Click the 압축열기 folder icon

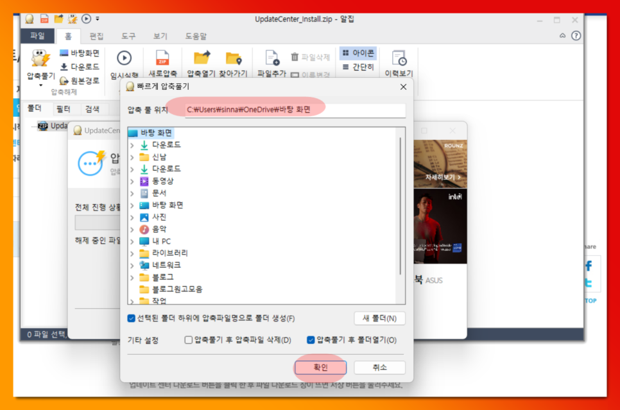pyautogui.click(x=202, y=58)
